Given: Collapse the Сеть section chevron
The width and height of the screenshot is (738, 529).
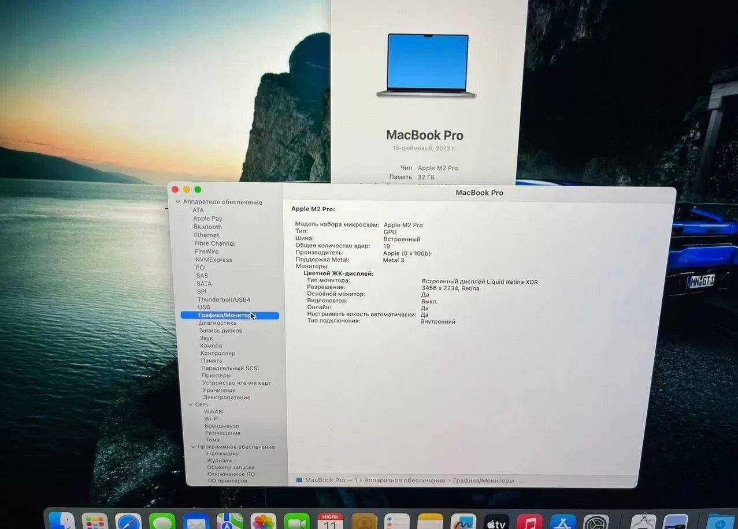Looking at the screenshot, I should point(191,404).
